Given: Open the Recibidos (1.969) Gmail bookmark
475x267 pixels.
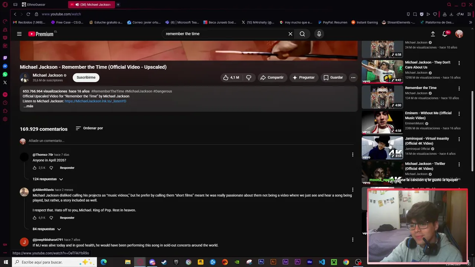Looking at the screenshot, I should click(29, 22).
